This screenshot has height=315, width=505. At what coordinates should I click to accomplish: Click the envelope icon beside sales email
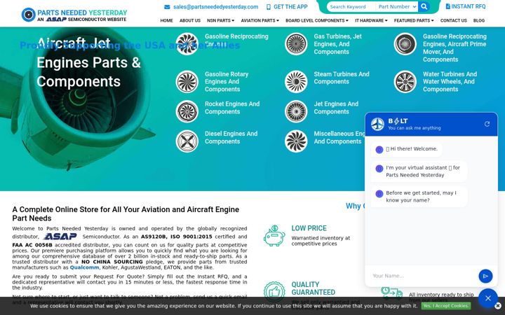(167, 7)
